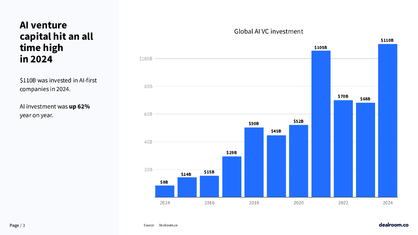Select the blue bar labeled $14B
418x235 pixels.
click(x=187, y=187)
